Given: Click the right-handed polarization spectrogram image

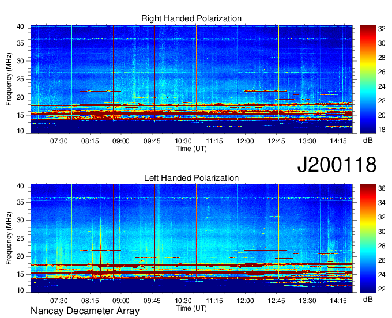Looking at the screenshot, I should tap(191, 79).
